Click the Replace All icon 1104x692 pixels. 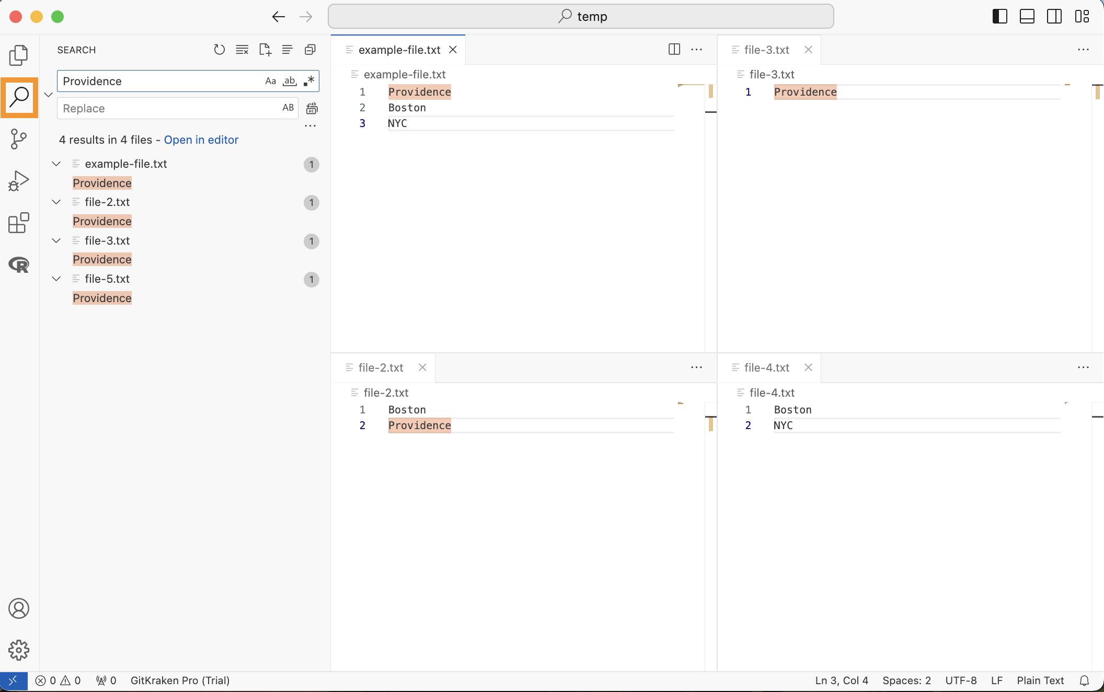tap(312, 108)
